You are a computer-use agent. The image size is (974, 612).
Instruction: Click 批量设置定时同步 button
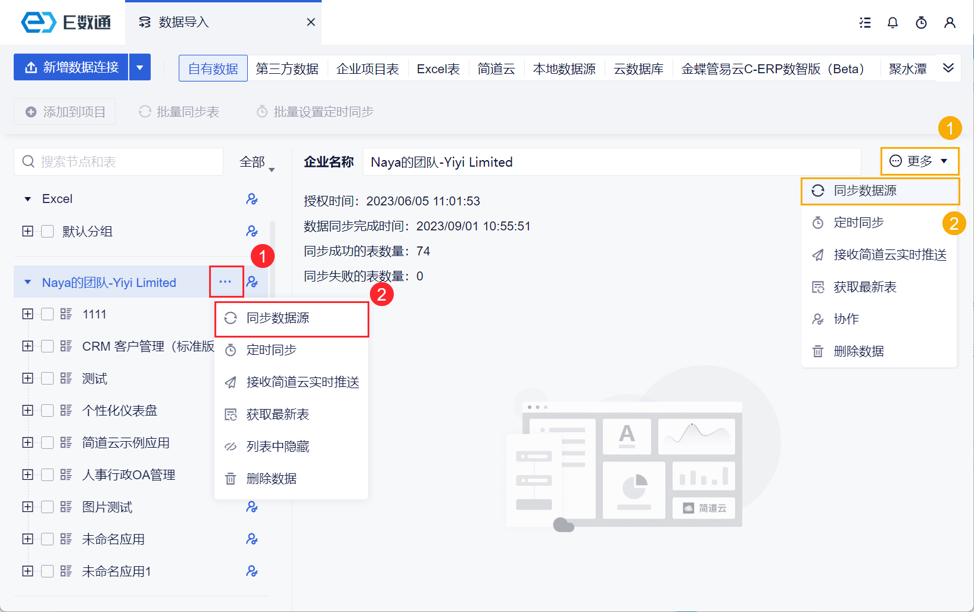(315, 112)
